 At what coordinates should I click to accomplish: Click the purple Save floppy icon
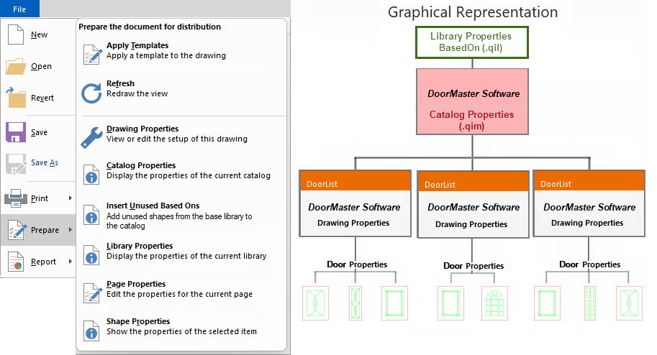tap(16, 132)
